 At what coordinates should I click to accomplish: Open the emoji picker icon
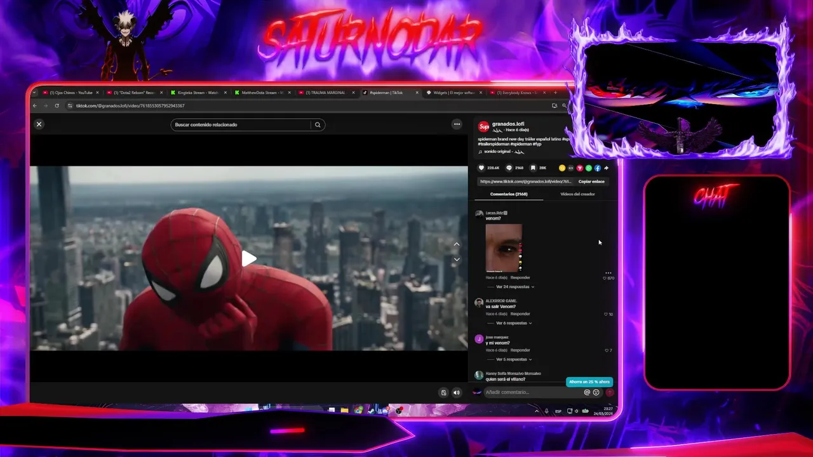click(x=596, y=392)
